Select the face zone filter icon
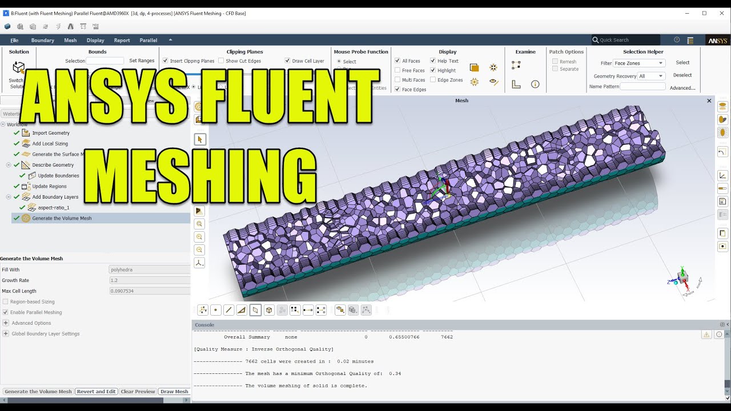 (x=256, y=310)
